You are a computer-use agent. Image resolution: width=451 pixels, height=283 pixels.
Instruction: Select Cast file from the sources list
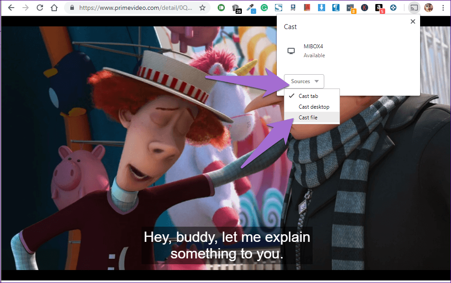point(308,118)
